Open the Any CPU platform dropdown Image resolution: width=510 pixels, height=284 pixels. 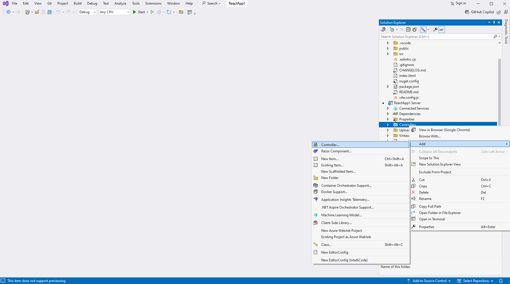click(114, 12)
